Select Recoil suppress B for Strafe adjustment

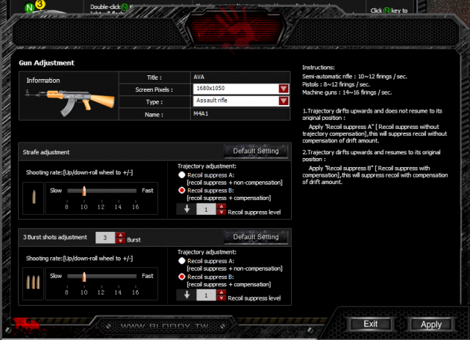[181, 191]
